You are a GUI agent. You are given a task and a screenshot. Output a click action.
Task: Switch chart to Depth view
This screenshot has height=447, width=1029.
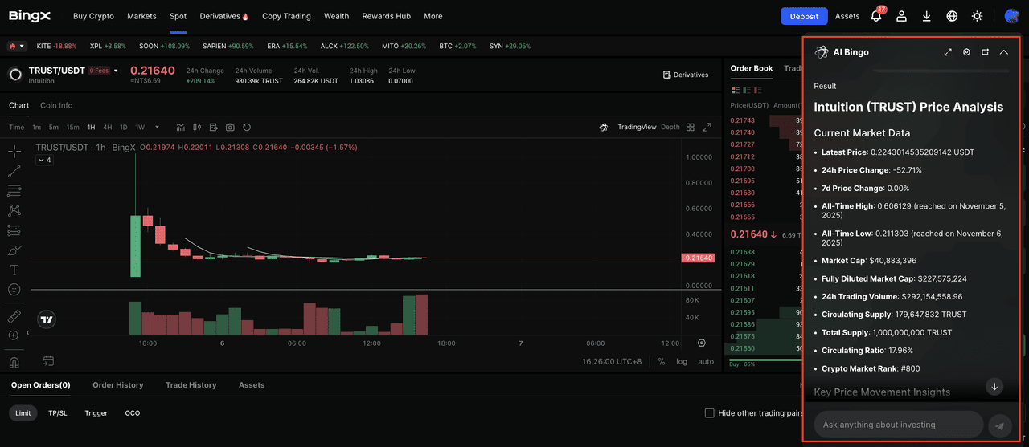pyautogui.click(x=670, y=127)
